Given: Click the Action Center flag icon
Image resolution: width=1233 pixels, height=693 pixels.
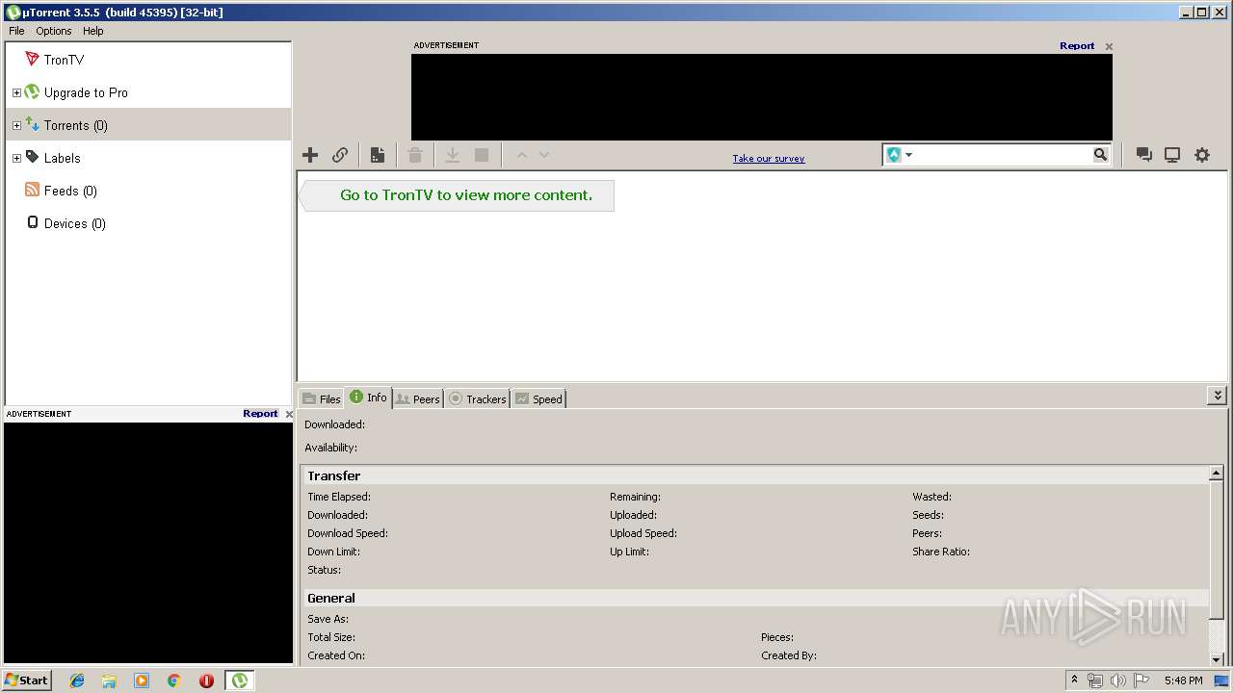Looking at the screenshot, I should 1141,680.
